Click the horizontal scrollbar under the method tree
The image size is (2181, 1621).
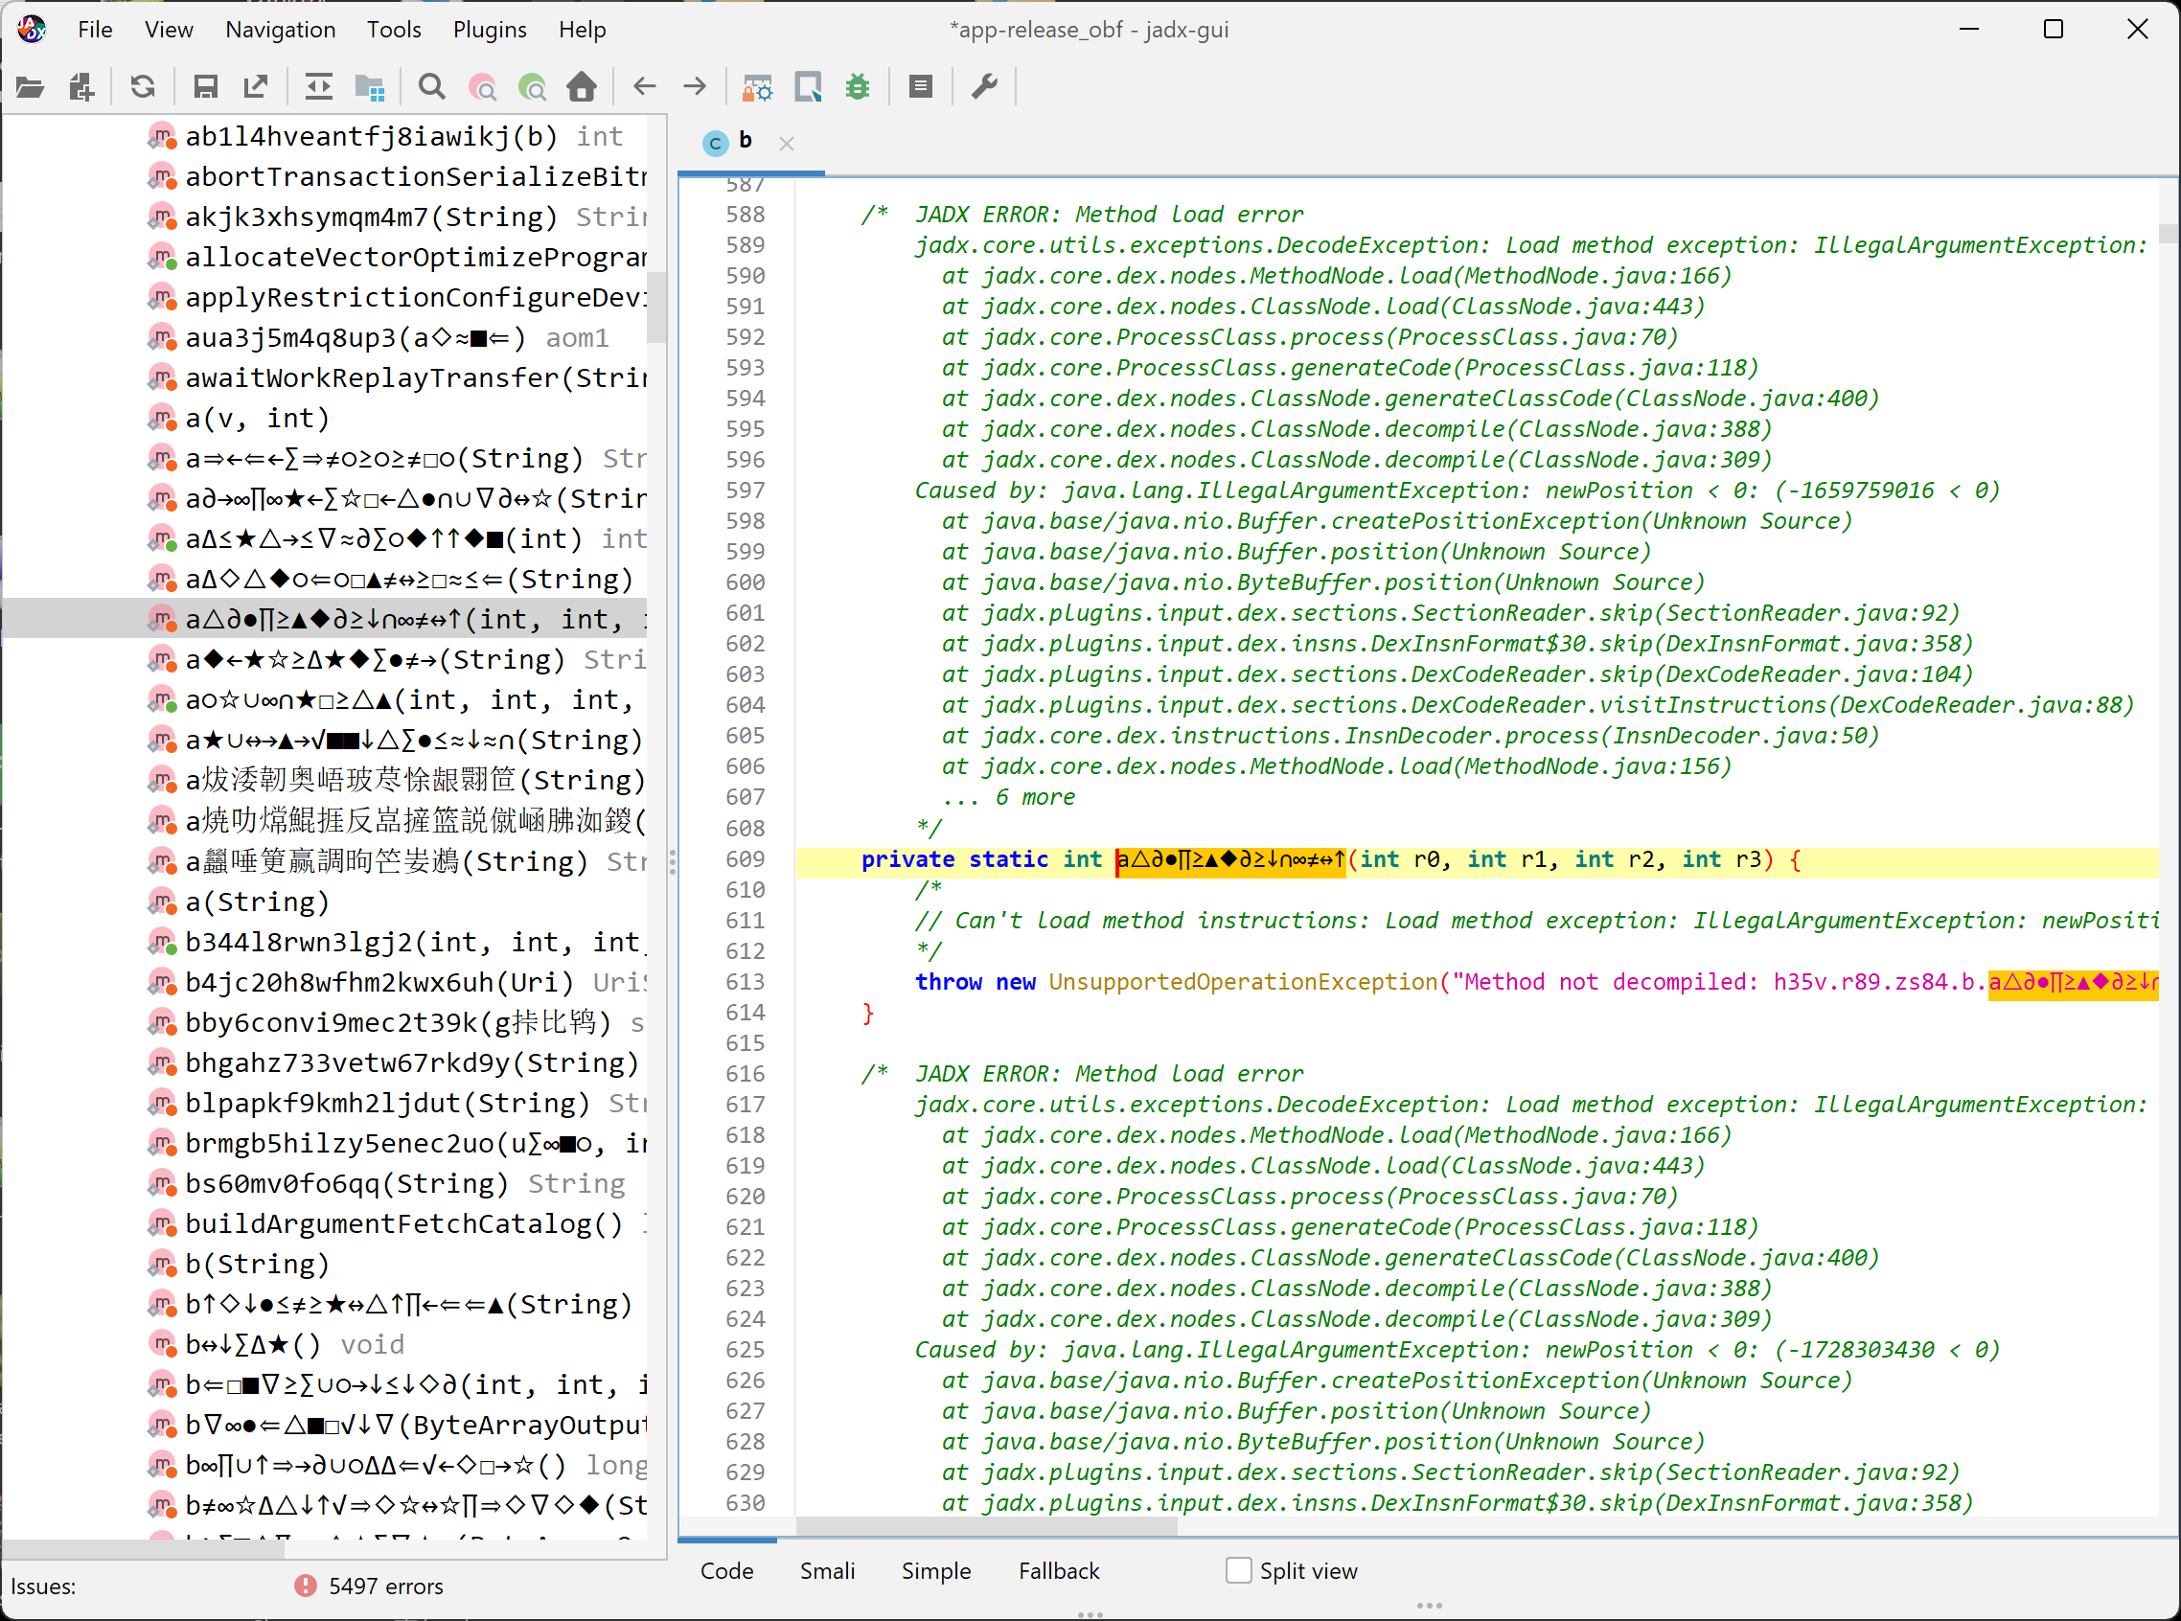[x=146, y=1549]
